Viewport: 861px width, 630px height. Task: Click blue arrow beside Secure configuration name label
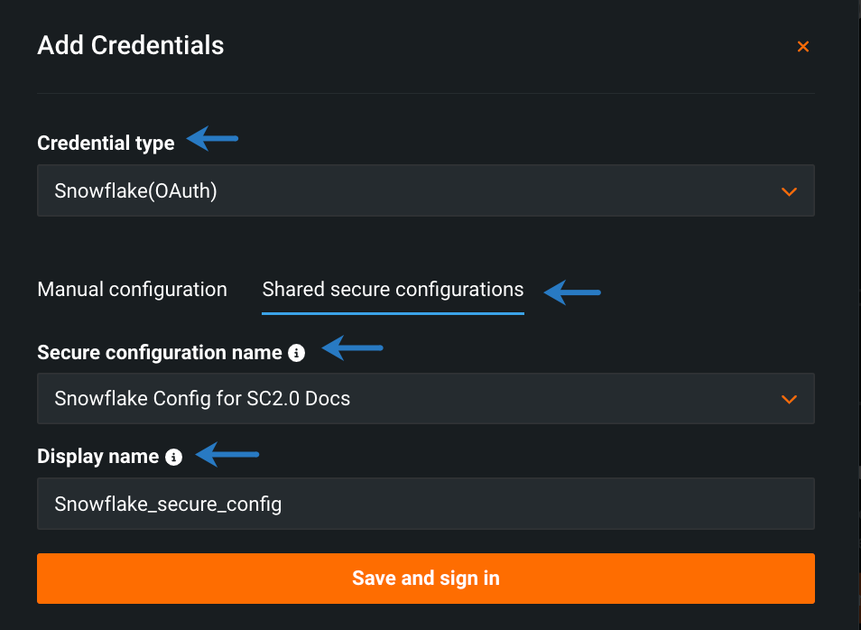pos(353,347)
